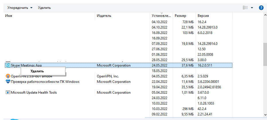Click the date 01.06.2022

tap(160, 55)
